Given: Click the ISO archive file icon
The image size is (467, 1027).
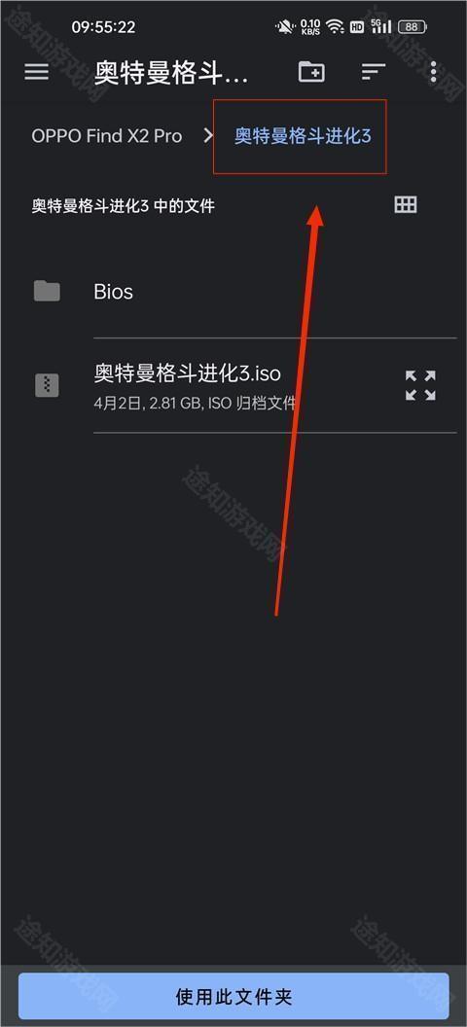Looking at the screenshot, I should tap(47, 385).
